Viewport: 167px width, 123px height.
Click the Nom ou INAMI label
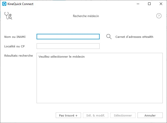15,37
